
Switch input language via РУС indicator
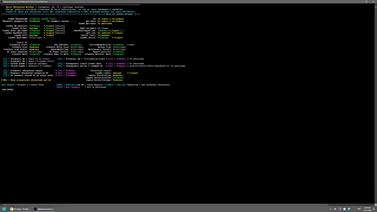click(x=359, y=209)
